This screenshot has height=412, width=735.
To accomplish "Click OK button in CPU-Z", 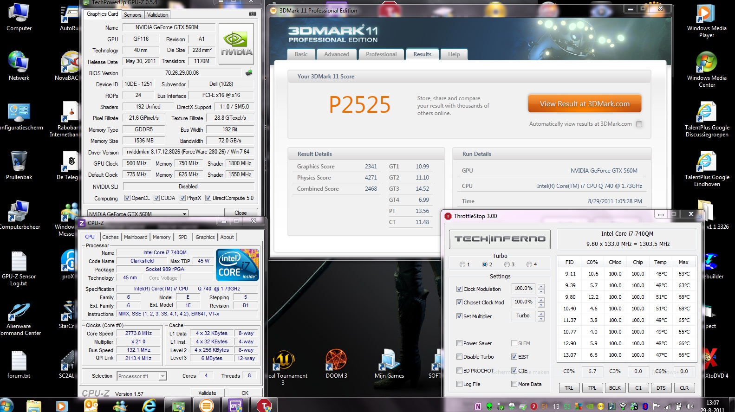I will coord(245,393).
